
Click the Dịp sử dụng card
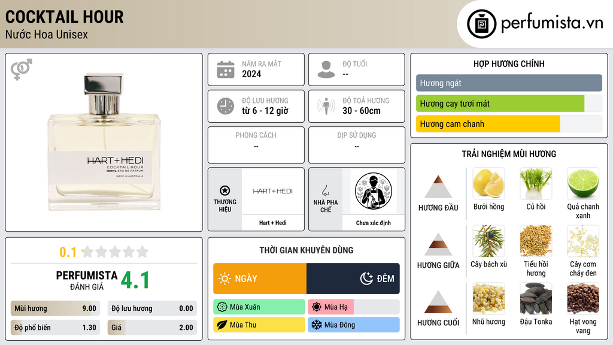point(357,145)
